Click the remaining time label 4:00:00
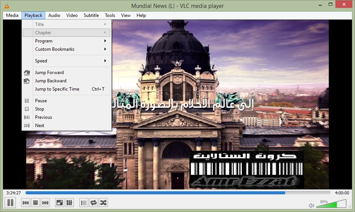The image size is (355, 212). (x=342, y=193)
